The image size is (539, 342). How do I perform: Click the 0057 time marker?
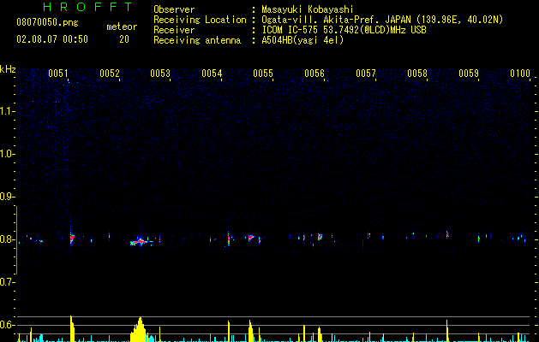tap(366, 73)
